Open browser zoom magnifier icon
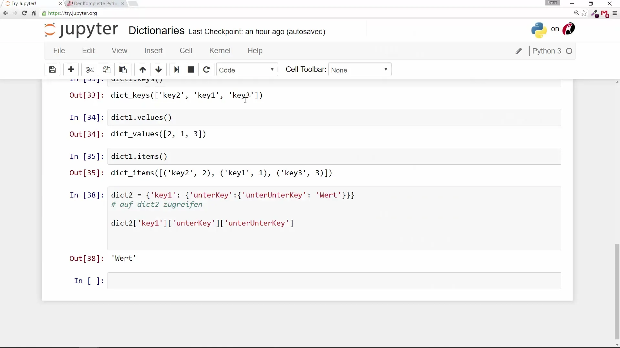Image resolution: width=620 pixels, height=348 pixels. [x=576, y=13]
